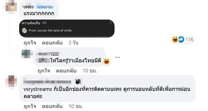Click the laughing emoji in the reply comment

[106, 61]
